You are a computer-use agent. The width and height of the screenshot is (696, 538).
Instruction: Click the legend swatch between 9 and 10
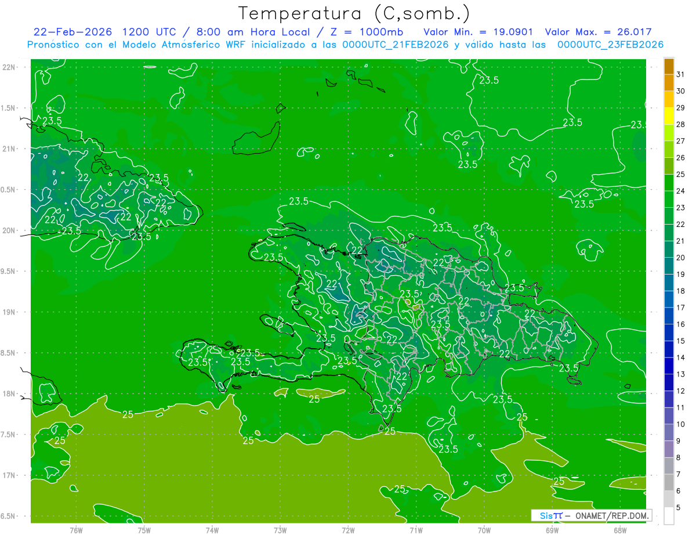(x=669, y=432)
